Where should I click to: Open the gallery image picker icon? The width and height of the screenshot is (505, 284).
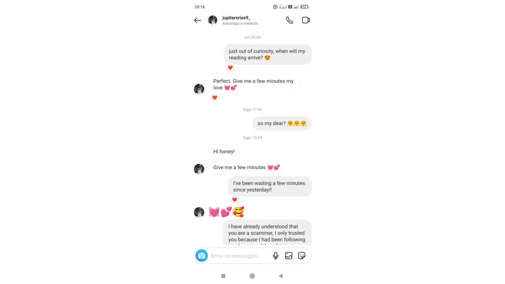click(289, 256)
